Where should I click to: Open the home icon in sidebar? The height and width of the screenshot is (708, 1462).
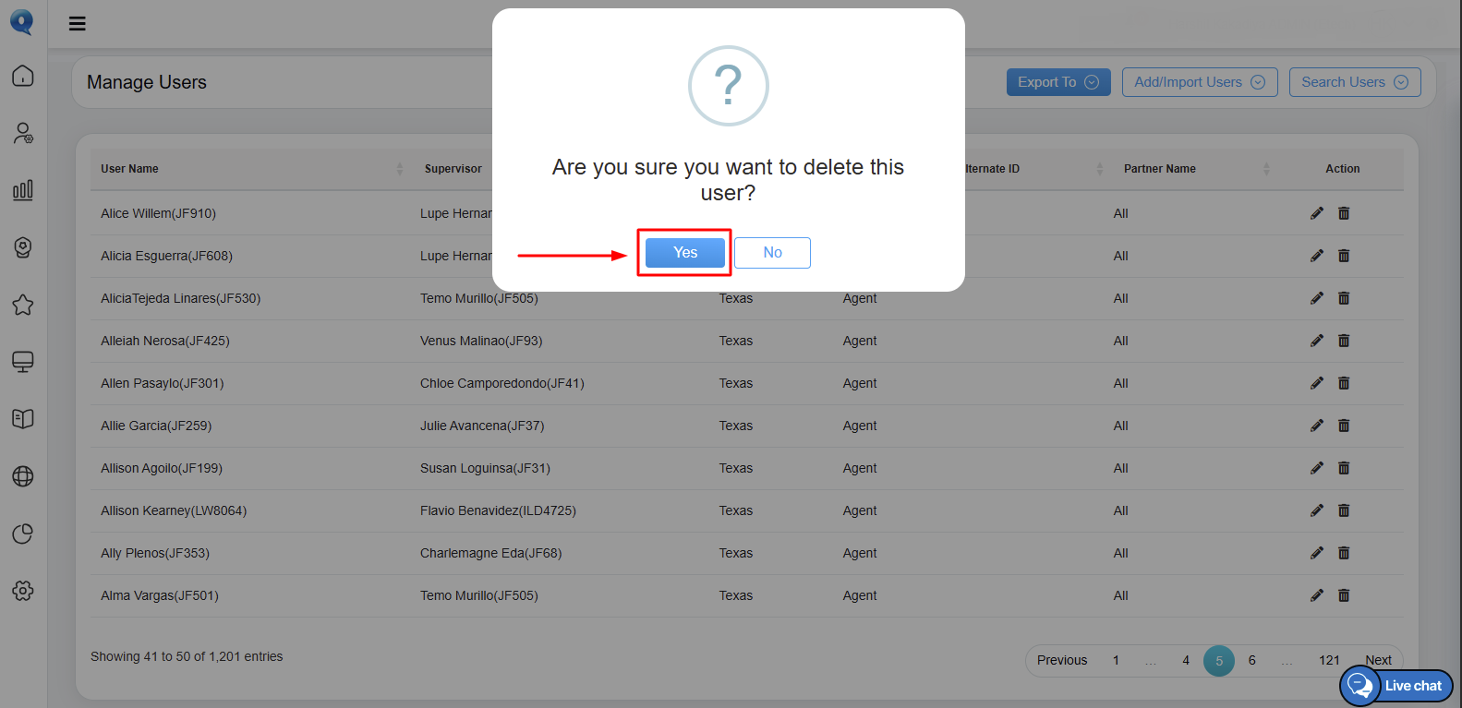(23, 76)
